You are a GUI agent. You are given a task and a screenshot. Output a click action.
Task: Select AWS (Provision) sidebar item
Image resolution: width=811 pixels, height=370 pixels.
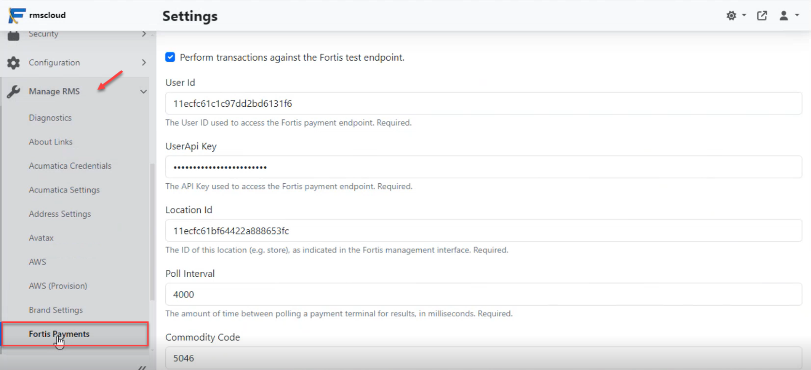pyautogui.click(x=58, y=286)
